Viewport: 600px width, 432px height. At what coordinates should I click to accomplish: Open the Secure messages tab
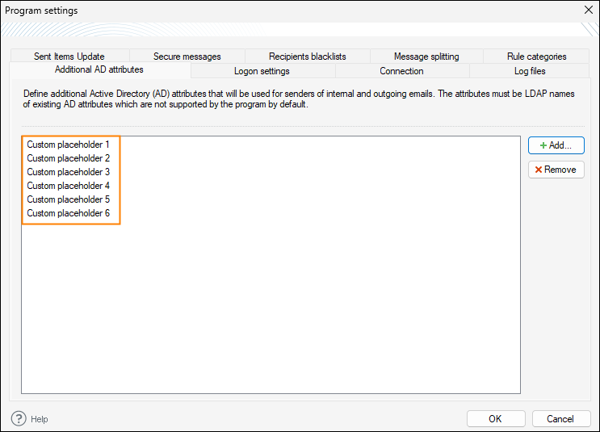click(187, 57)
